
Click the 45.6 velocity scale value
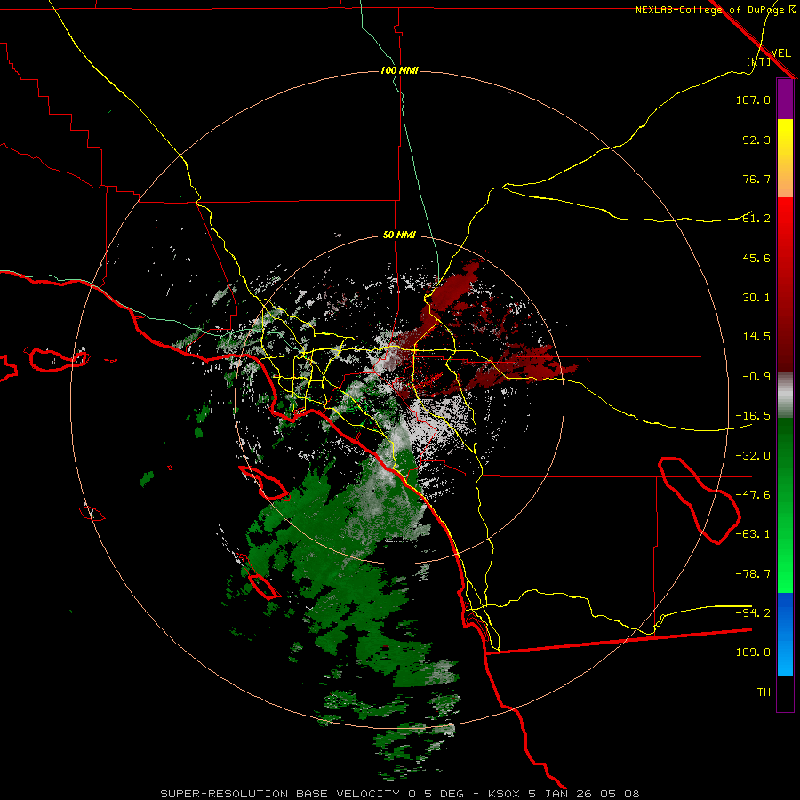tap(756, 258)
